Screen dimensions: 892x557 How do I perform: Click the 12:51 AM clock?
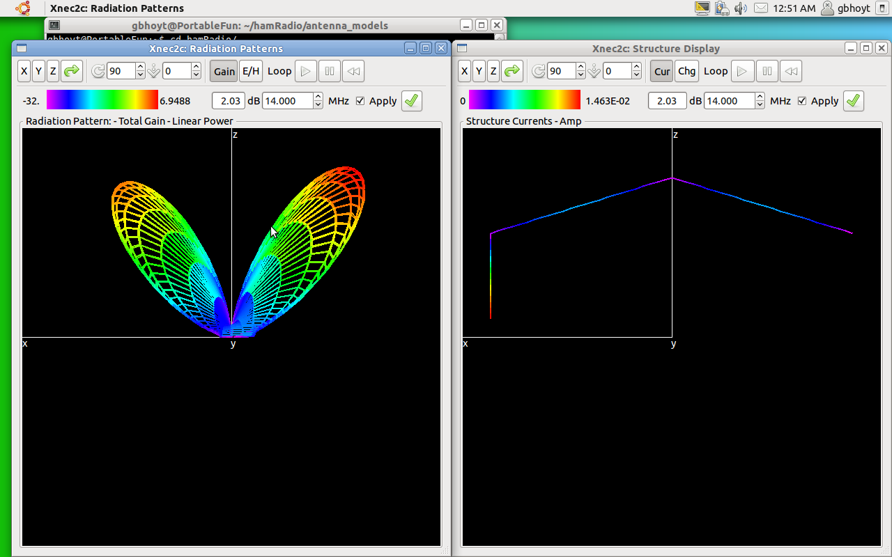point(794,8)
